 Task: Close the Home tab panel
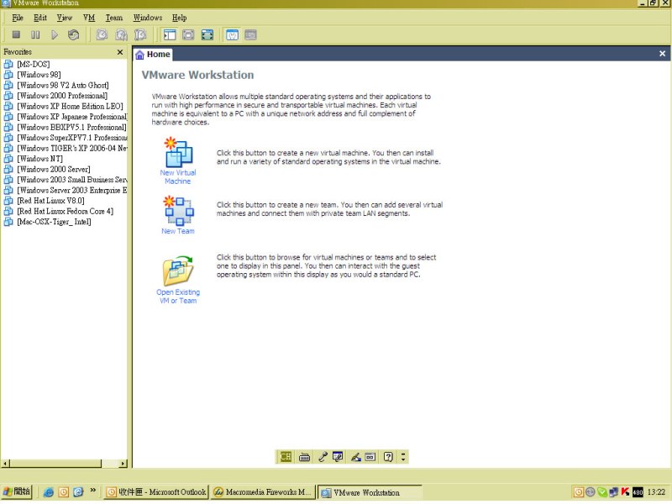[662, 54]
